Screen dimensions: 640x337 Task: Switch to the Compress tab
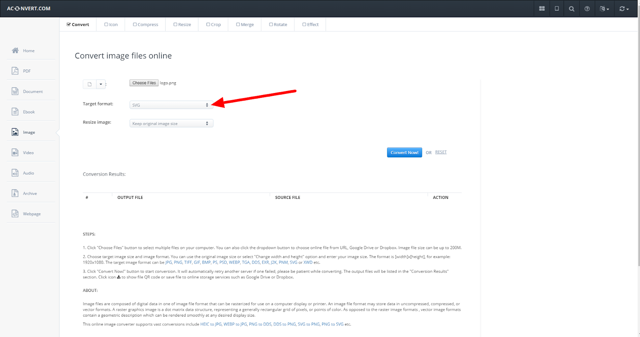(x=146, y=24)
